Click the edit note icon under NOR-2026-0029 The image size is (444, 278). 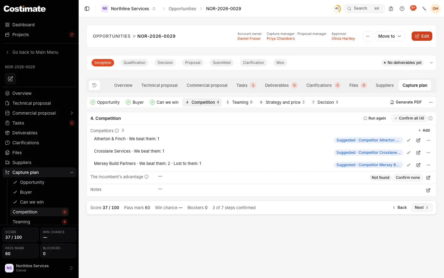click(x=10, y=79)
